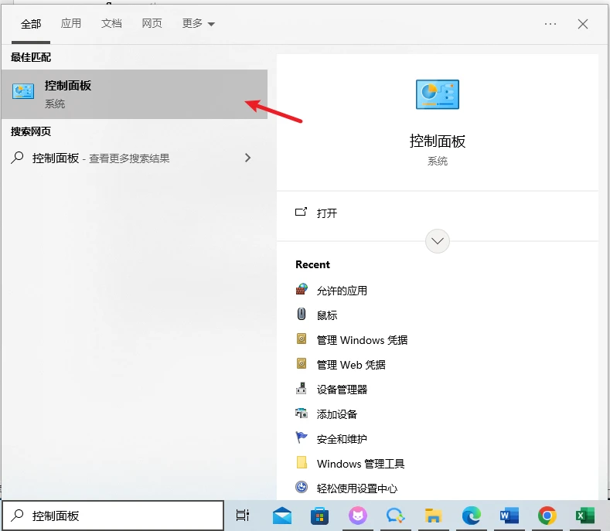Click the blue flag icon for 安全和维护
This screenshot has width=610, height=531.
point(302,437)
